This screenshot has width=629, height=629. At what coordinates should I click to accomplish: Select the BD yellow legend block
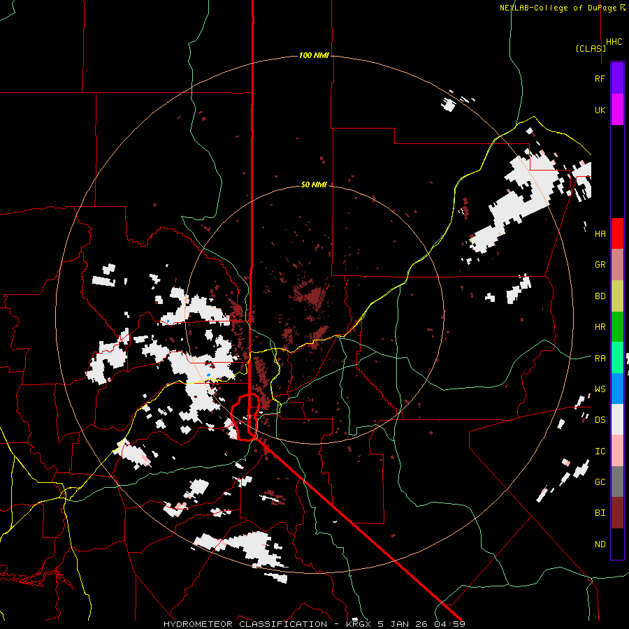coord(617,296)
